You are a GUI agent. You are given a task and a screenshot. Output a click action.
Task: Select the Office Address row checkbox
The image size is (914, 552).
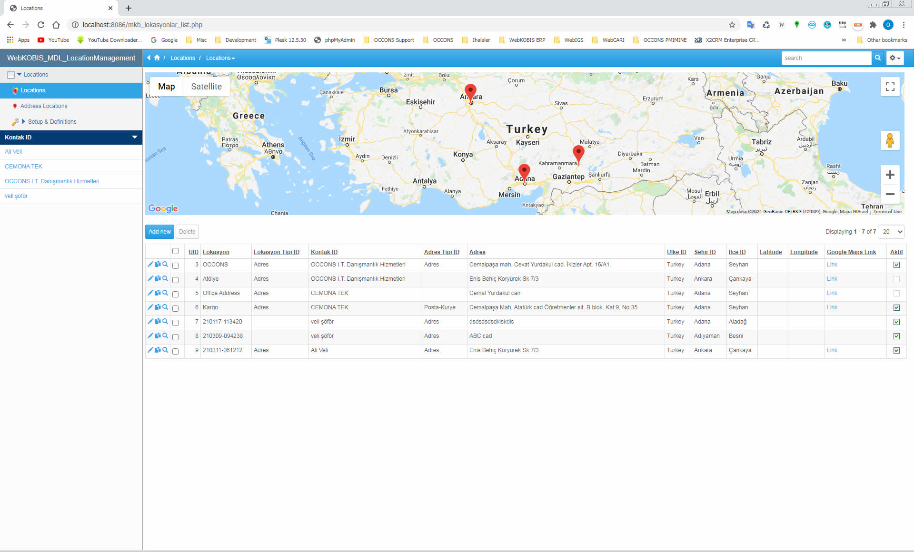point(175,294)
